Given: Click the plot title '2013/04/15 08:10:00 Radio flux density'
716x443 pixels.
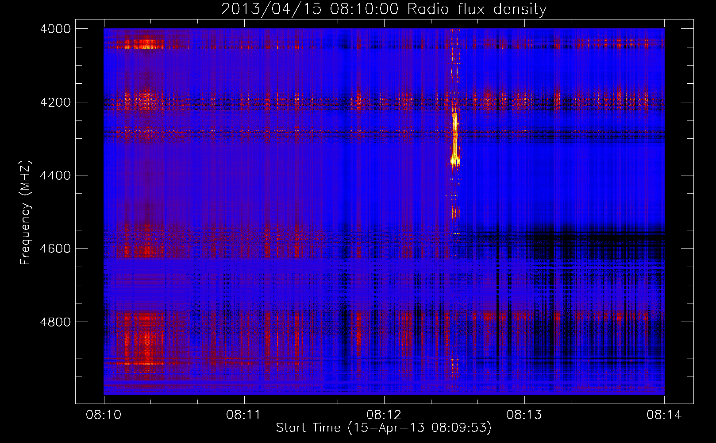Looking at the screenshot, I should 384,9.
